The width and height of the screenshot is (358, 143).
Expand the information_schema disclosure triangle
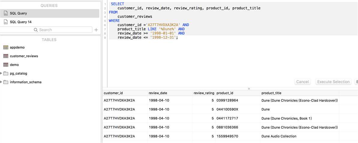click(x=1, y=82)
